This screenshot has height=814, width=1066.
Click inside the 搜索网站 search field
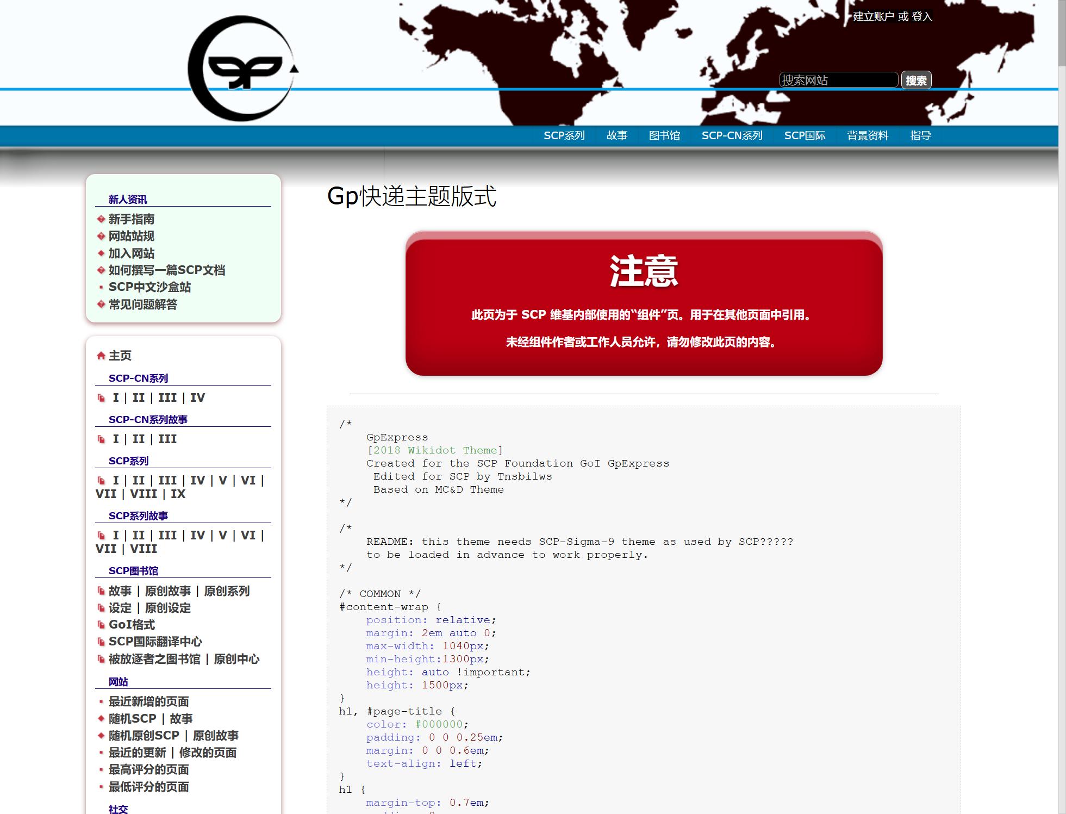839,80
